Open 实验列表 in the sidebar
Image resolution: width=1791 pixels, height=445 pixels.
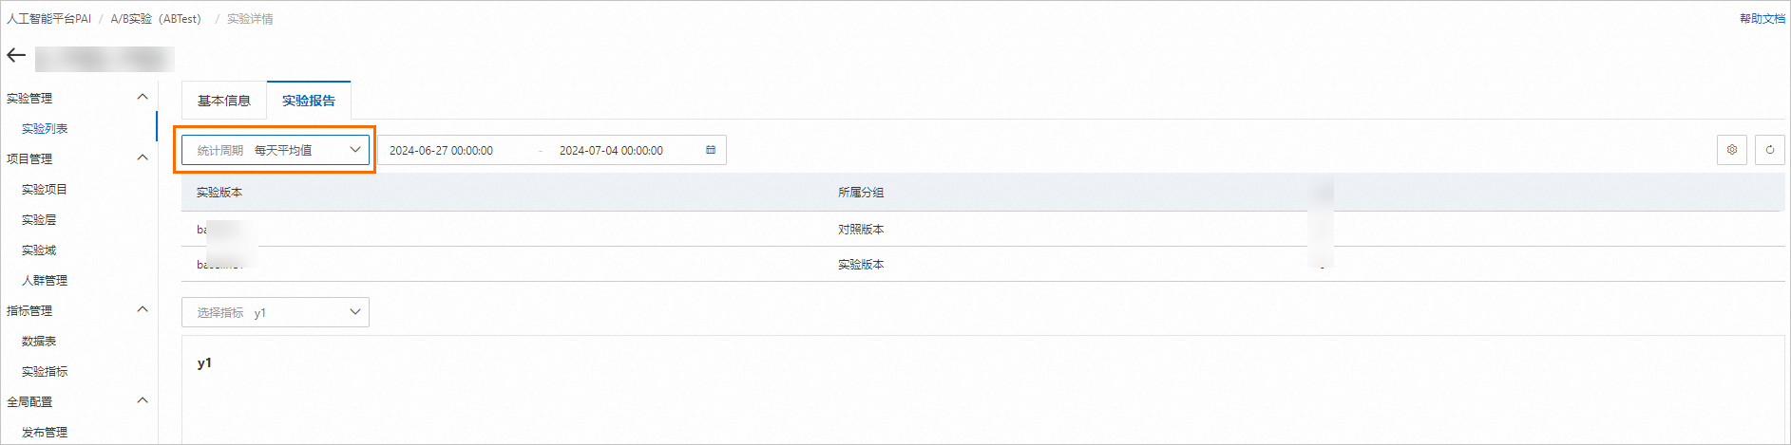point(45,128)
